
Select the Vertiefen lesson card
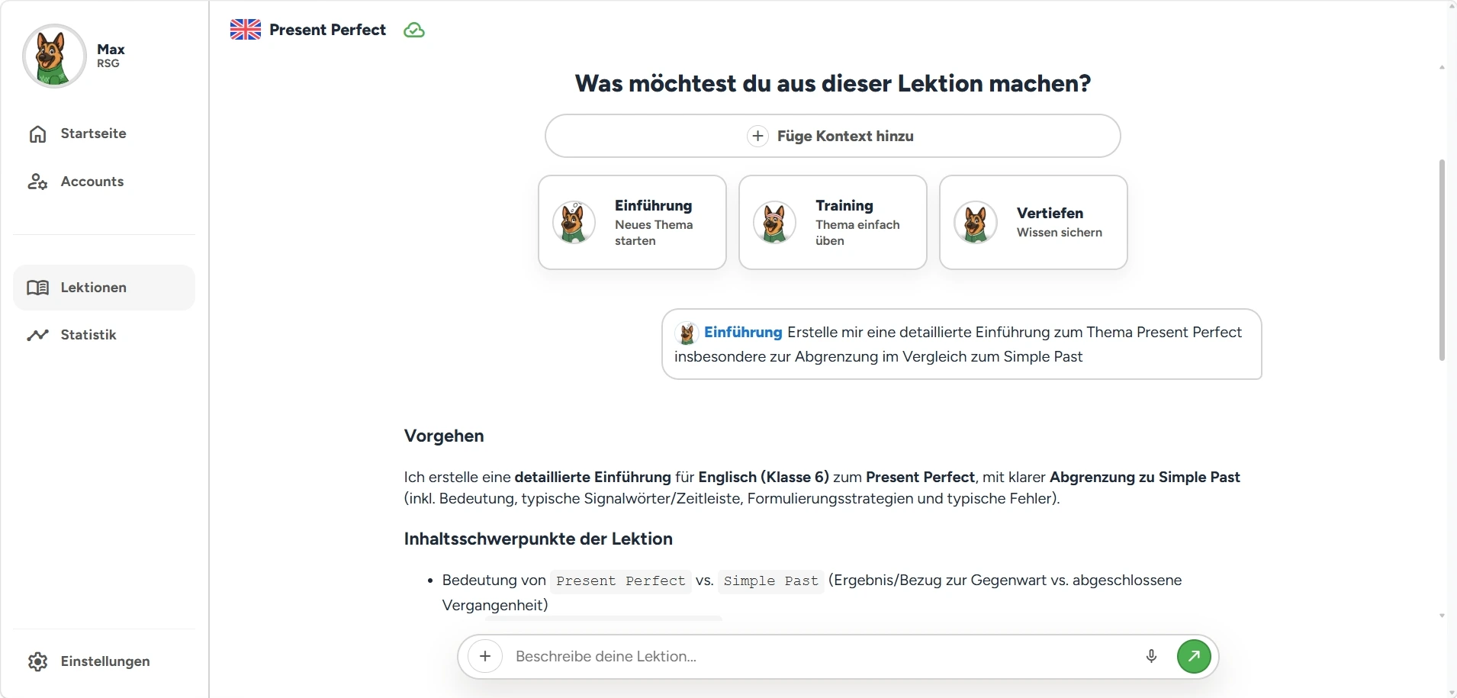click(x=1034, y=223)
